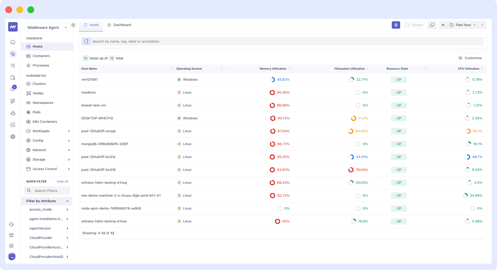
Task: Sort by Operating System column arrows
Action: [222, 69]
